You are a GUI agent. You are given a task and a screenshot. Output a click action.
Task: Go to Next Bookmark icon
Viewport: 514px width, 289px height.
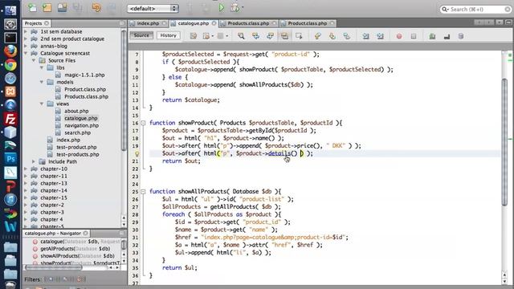pyautogui.click(x=332, y=36)
